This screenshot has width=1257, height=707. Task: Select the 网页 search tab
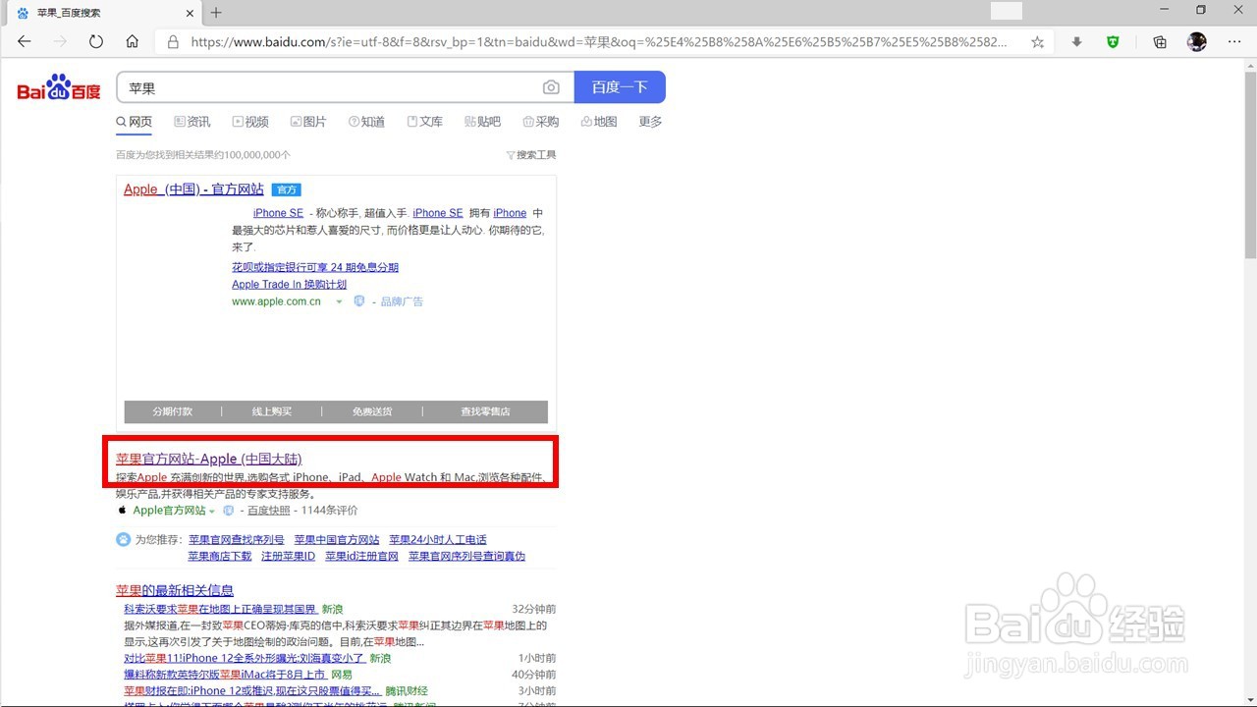click(x=135, y=122)
